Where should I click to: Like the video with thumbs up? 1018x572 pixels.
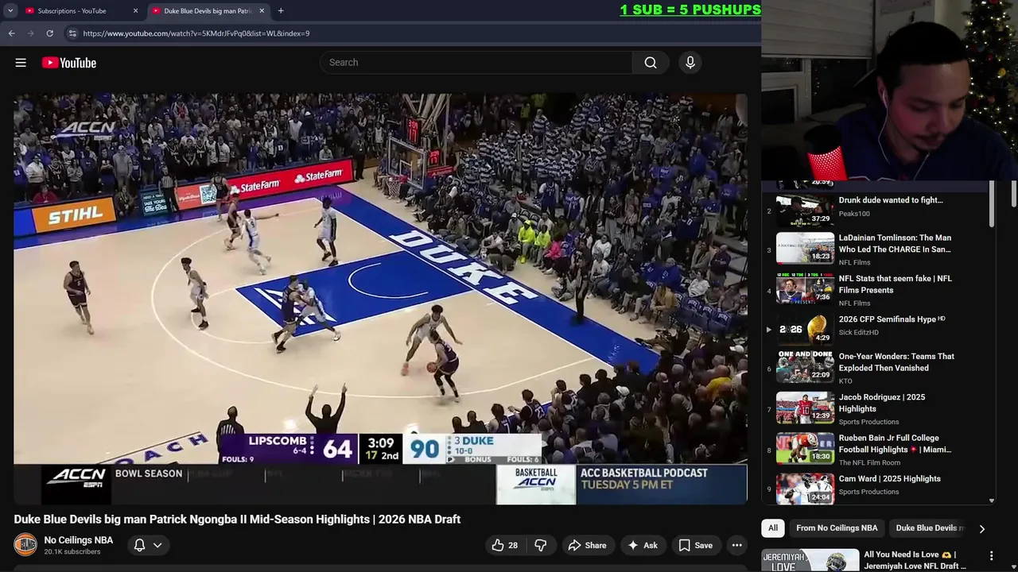[x=504, y=545]
